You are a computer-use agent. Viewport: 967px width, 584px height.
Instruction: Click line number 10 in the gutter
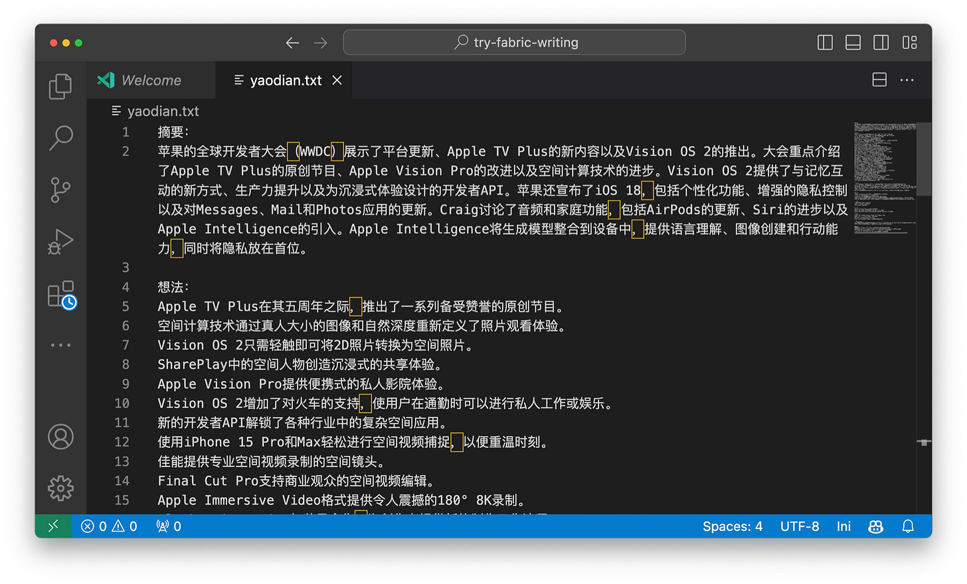pyautogui.click(x=122, y=403)
